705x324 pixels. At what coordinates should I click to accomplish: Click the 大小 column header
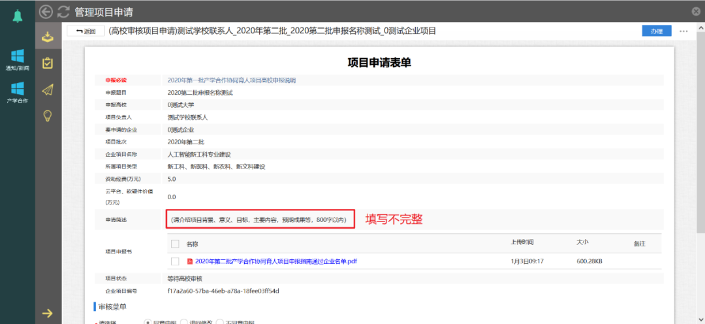[x=582, y=242]
